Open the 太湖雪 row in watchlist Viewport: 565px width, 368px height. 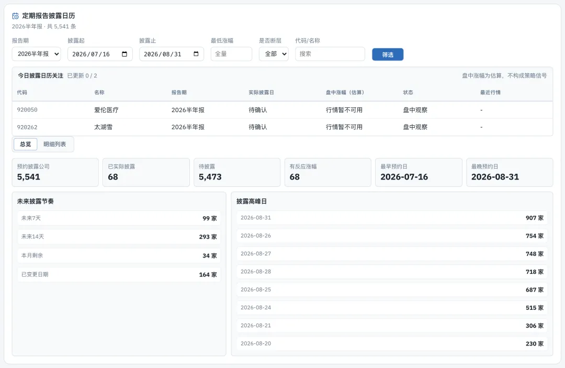(x=282, y=127)
